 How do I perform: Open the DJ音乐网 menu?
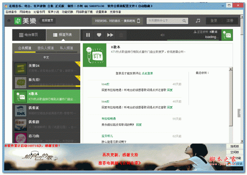coord(39,12)
